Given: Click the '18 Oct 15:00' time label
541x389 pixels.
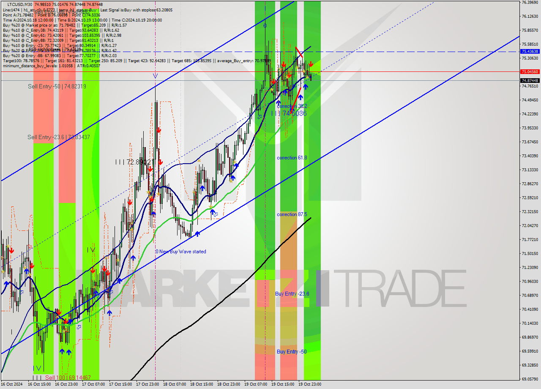Looking at the screenshot, I should pos(202,384).
